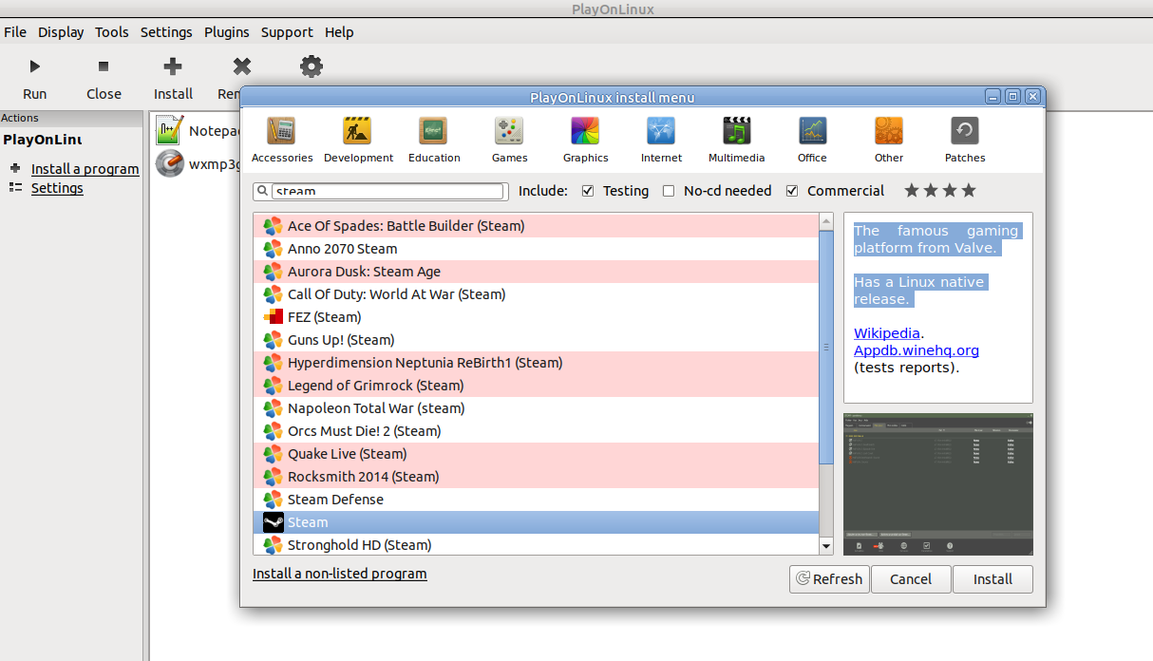Toggle the No-cd needed checkbox
Viewport: 1153px width, 661px height.
[x=669, y=191]
